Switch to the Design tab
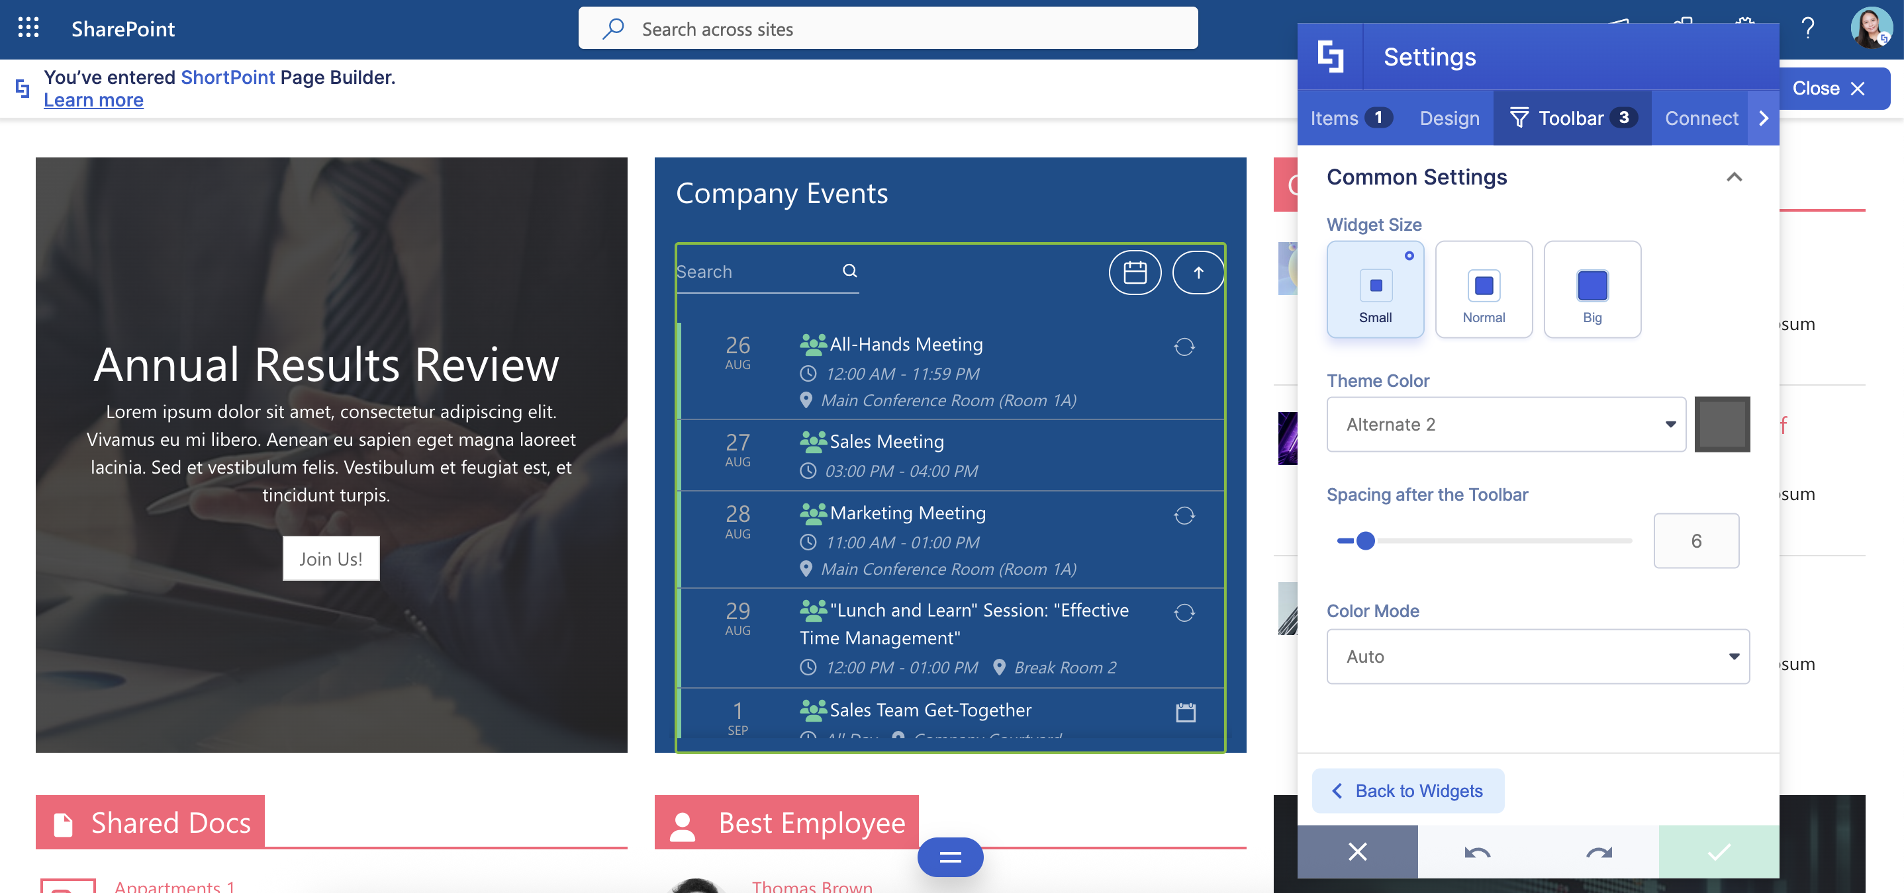The width and height of the screenshot is (1904, 893). [1449, 118]
